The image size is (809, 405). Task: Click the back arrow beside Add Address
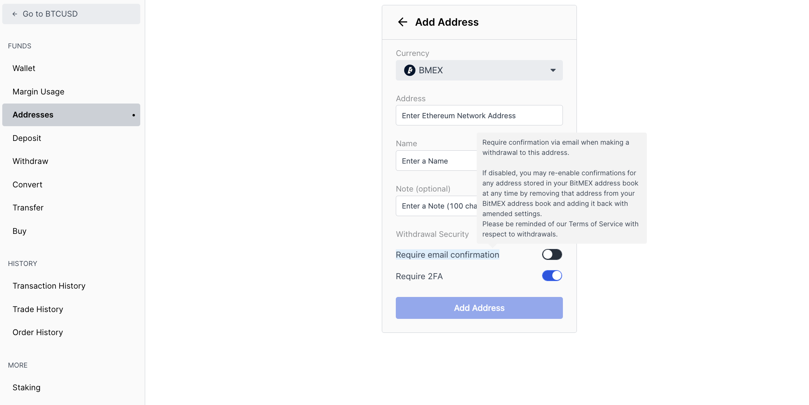pos(403,22)
